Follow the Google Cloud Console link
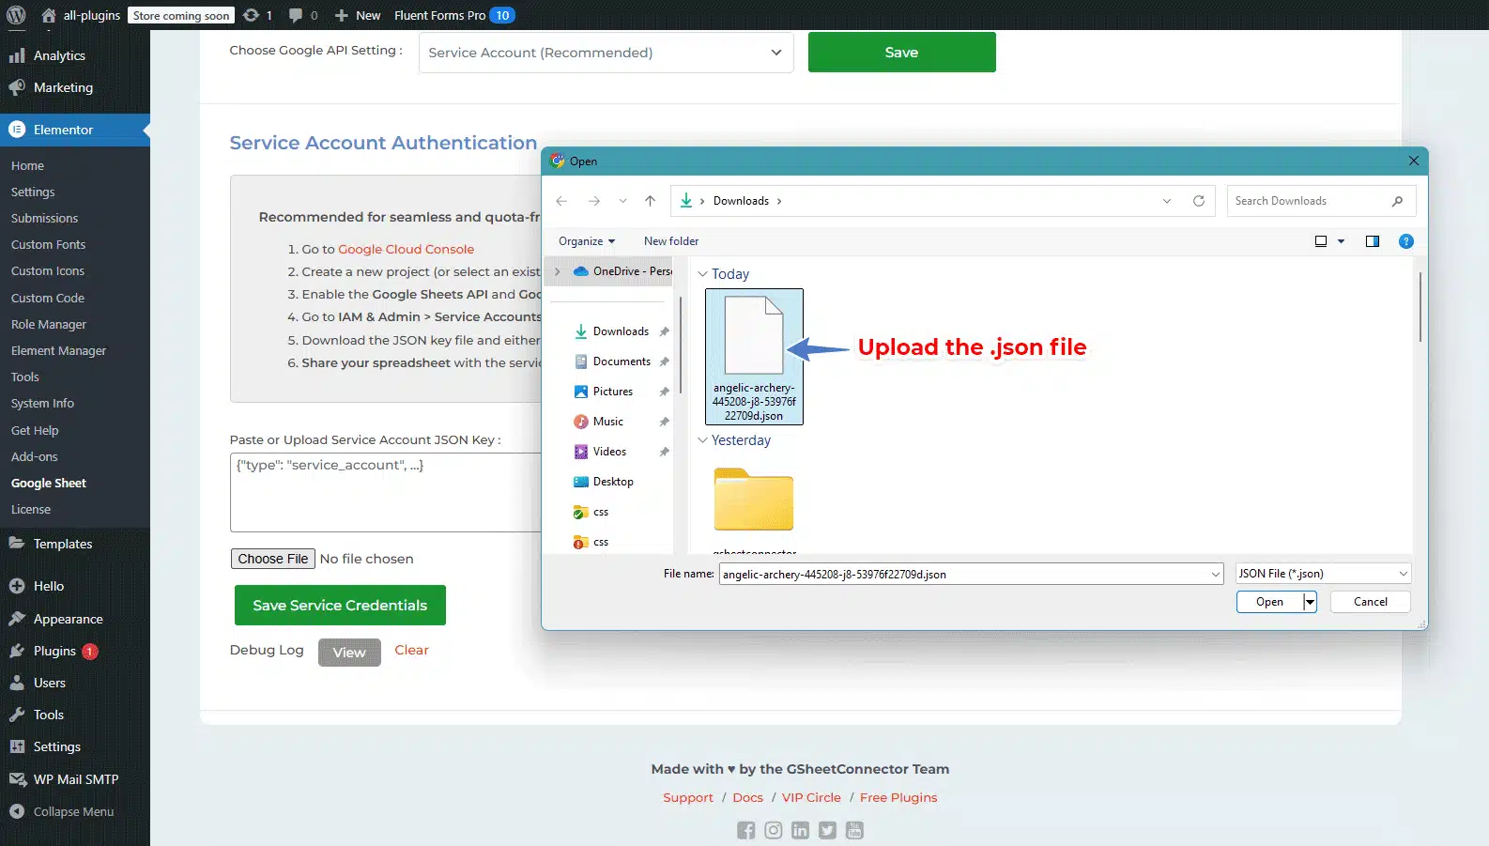 coord(406,249)
